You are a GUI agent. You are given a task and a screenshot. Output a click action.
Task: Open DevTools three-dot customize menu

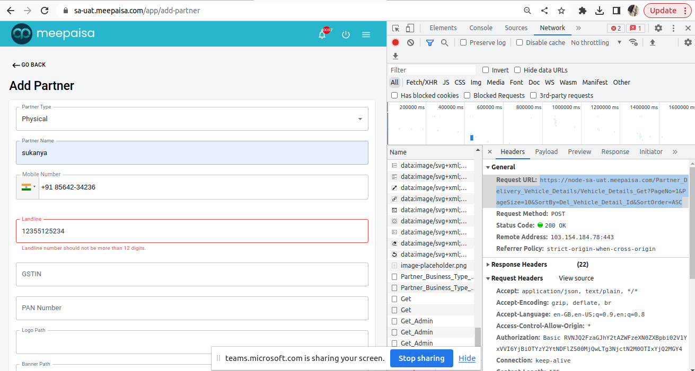point(673,28)
